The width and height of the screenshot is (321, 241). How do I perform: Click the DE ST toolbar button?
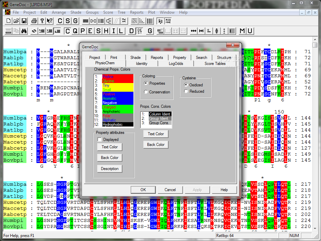[x=140, y=31]
